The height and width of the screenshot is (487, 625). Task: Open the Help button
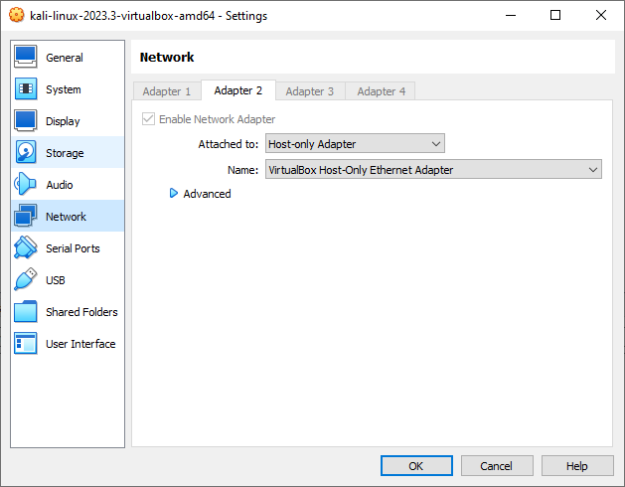click(x=576, y=466)
